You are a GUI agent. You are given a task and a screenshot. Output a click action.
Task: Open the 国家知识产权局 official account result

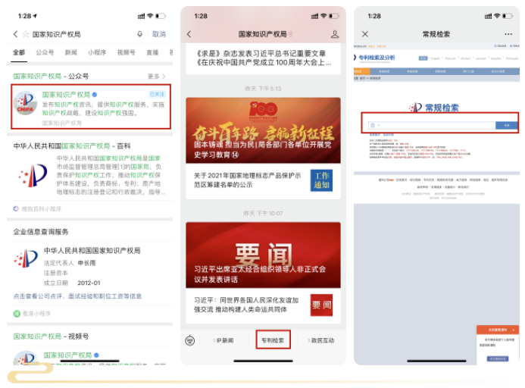91,107
